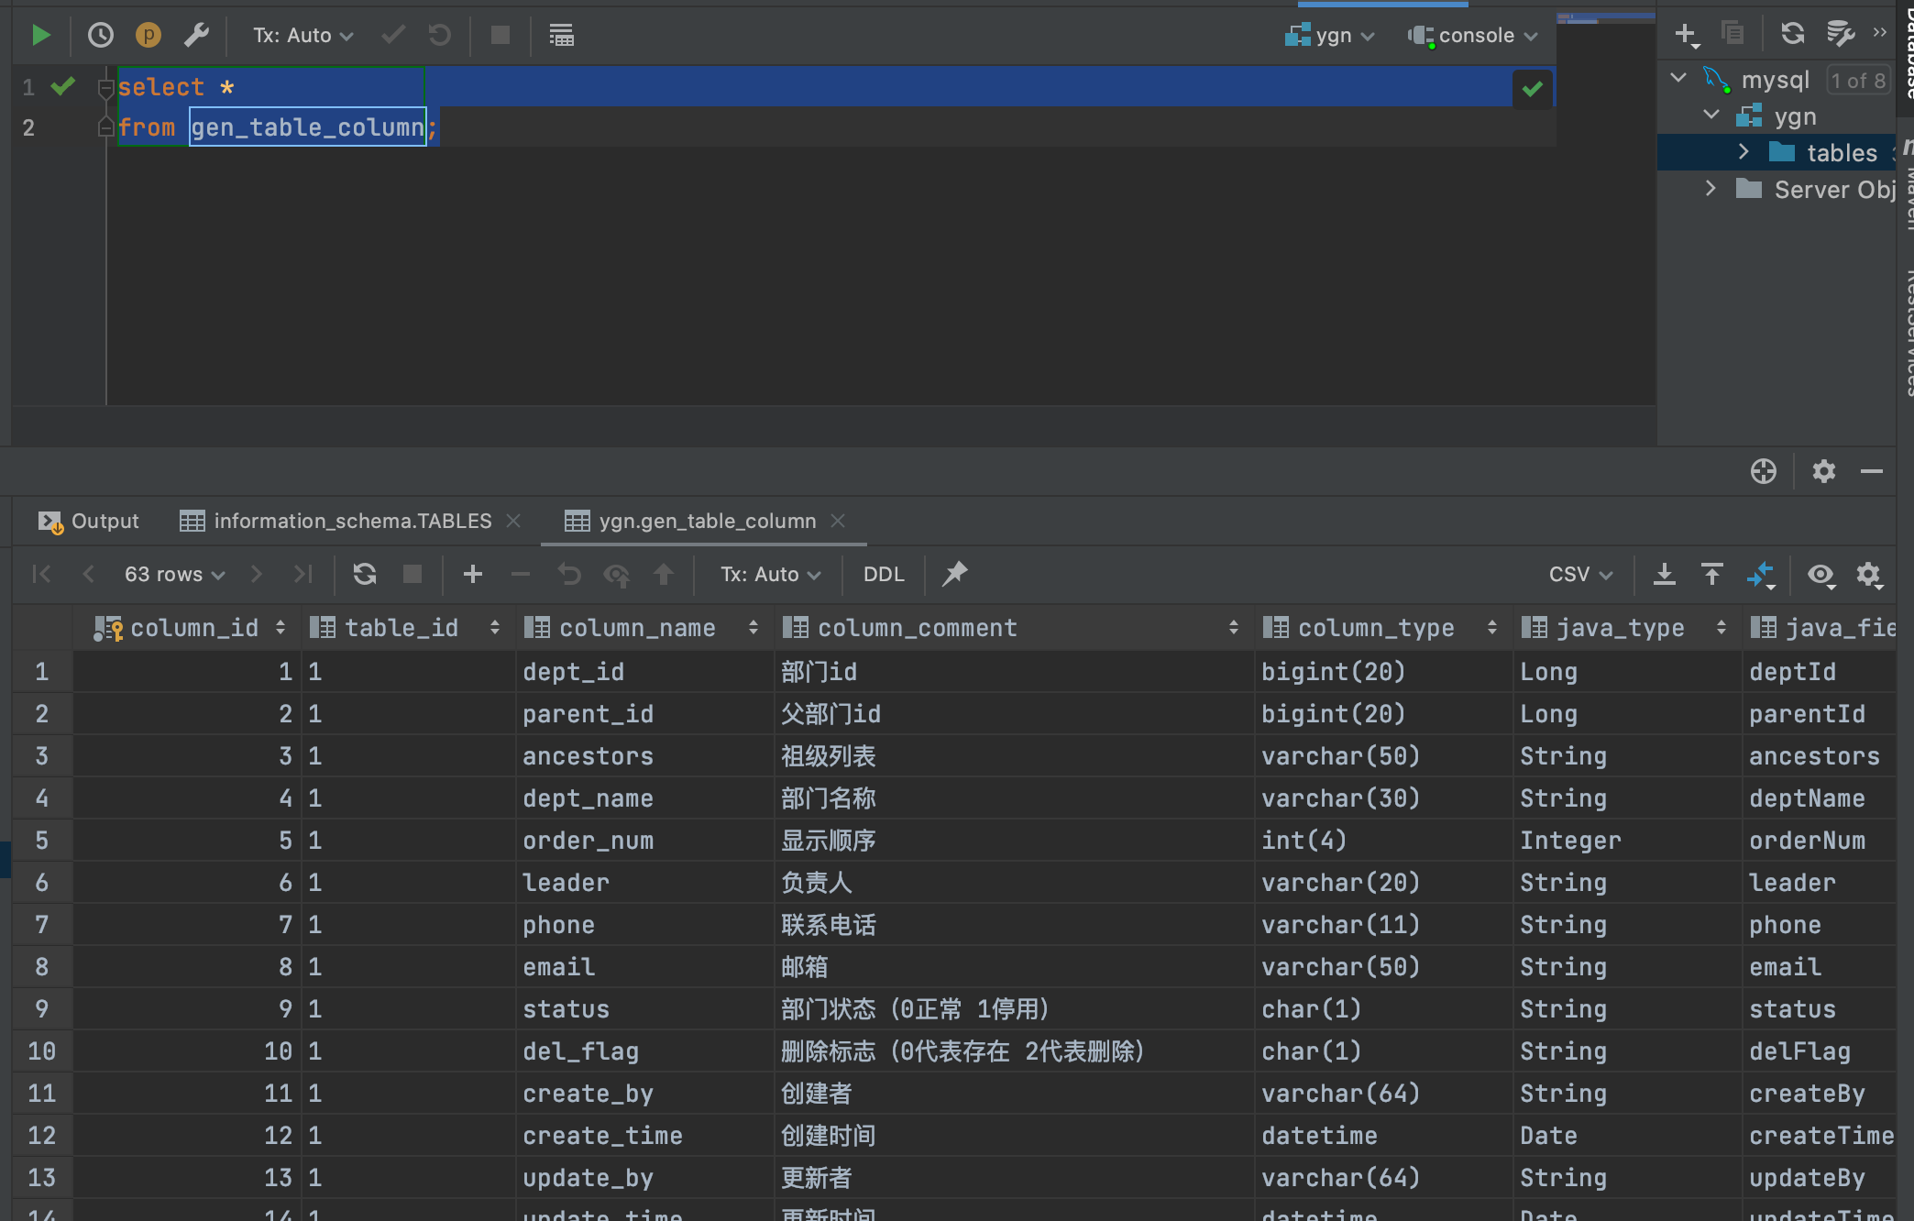The image size is (1914, 1221).
Task: Open the Tx: Auto dropdown in editor toolbar
Action: tap(303, 36)
